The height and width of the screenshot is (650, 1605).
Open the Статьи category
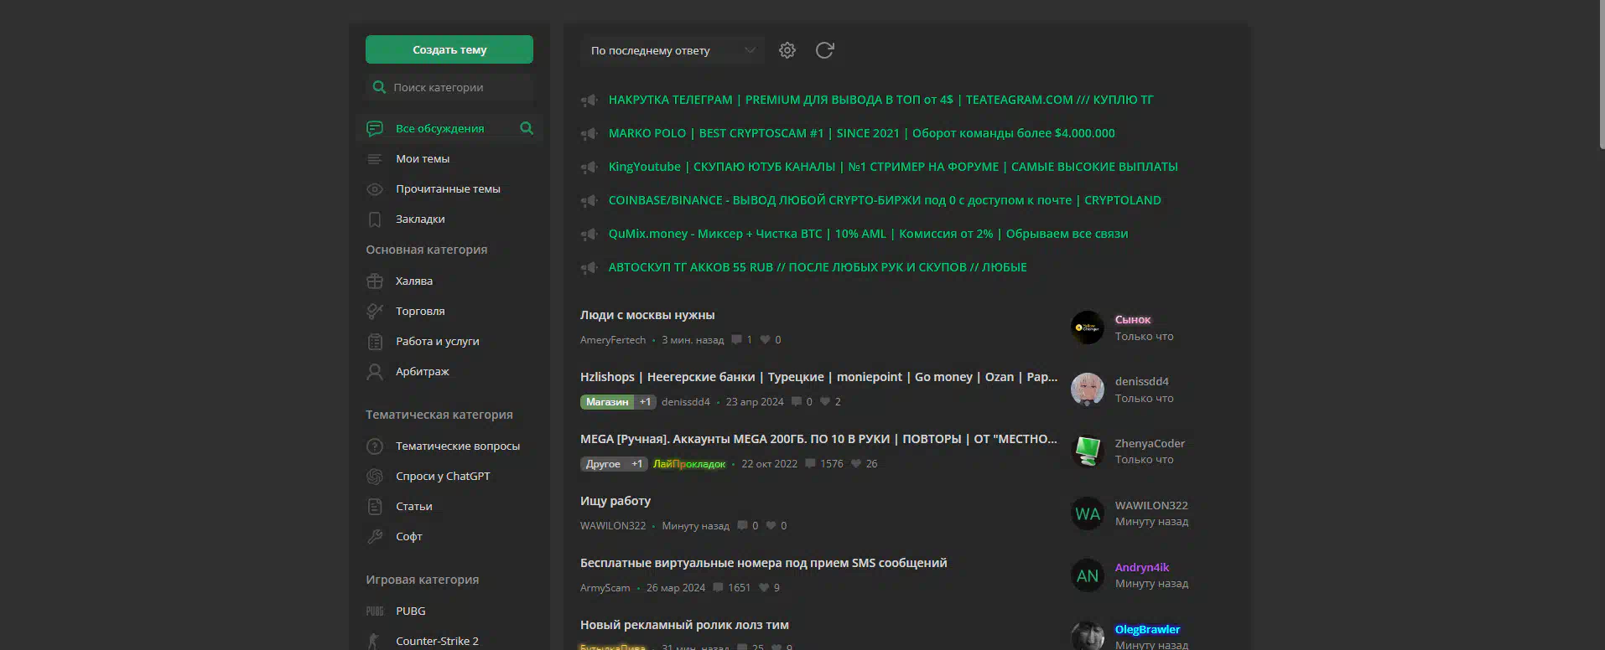point(414,506)
